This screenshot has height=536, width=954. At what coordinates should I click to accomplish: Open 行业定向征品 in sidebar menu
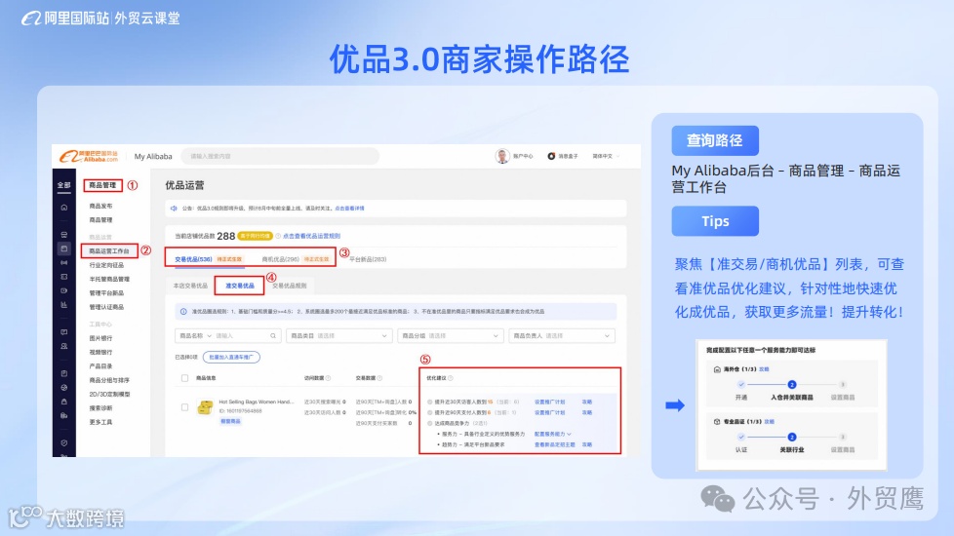pyautogui.click(x=106, y=265)
